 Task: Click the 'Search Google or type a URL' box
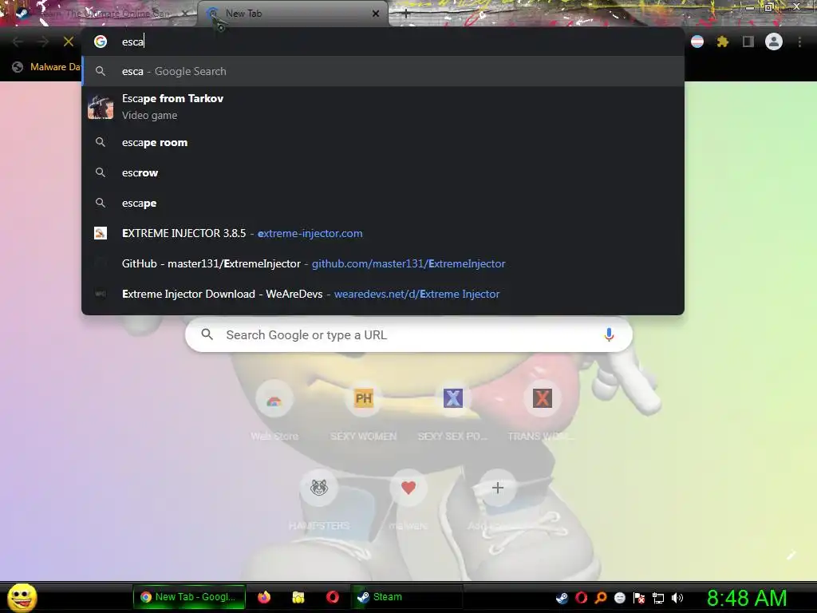pyautogui.click(x=409, y=334)
